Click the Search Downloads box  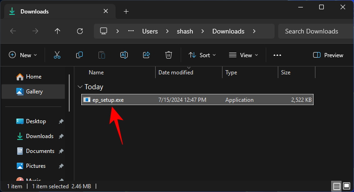pyautogui.click(x=314, y=31)
